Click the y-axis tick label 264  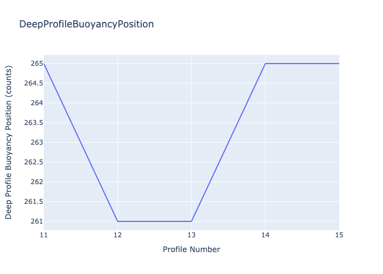point(37,103)
